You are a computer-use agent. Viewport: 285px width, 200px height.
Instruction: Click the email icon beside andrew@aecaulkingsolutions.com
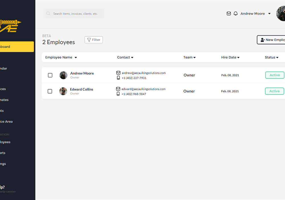(118, 73)
